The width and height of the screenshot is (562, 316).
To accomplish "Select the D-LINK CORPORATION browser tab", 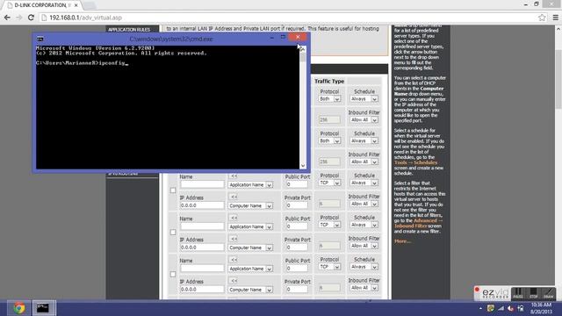I will coord(41,5).
